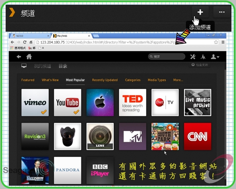Viewport: 236px width, 189px height.
Task: Open the TED channel tile
Action: pos(133,103)
